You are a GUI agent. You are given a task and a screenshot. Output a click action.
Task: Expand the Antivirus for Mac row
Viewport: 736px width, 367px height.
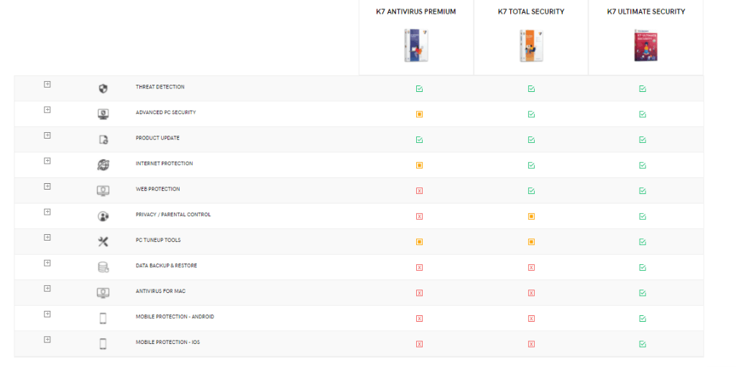coord(47,288)
